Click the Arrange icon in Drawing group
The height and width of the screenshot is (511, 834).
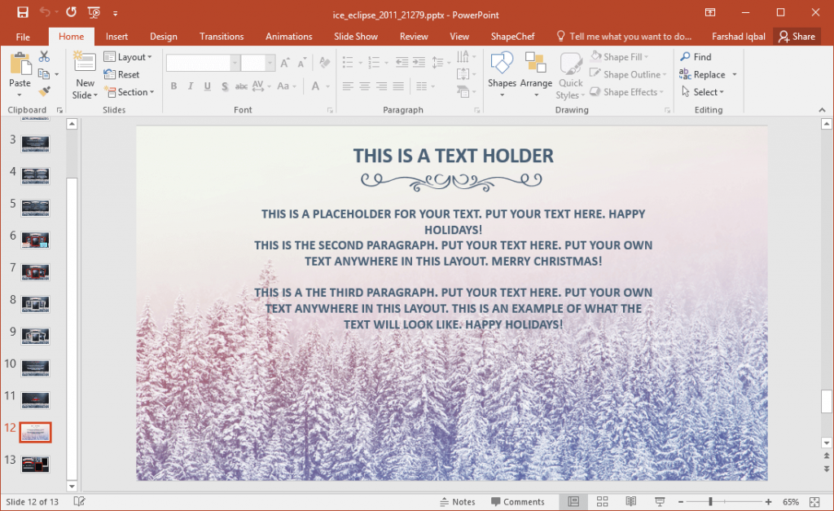pyautogui.click(x=537, y=73)
